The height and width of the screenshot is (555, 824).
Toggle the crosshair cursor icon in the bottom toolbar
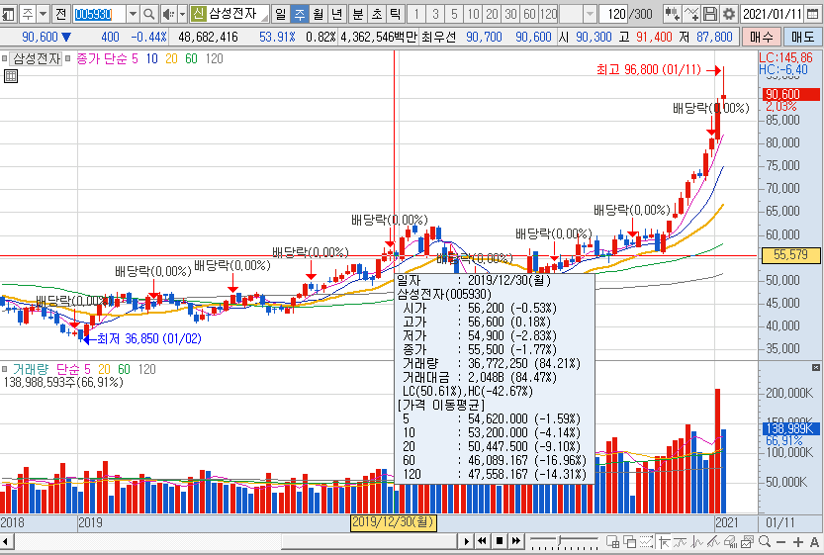664,541
